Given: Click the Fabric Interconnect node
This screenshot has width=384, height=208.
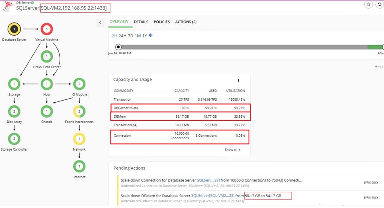Looking at the screenshot, I should pos(79,111).
